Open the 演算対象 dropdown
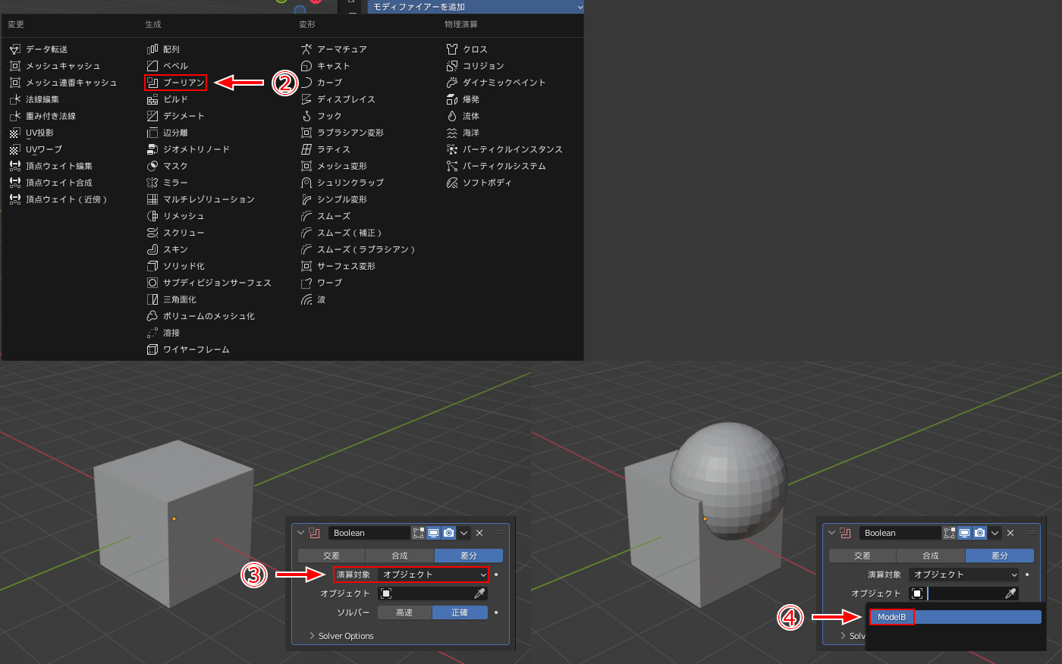The width and height of the screenshot is (1062, 664). pos(432,575)
